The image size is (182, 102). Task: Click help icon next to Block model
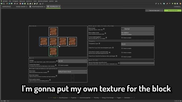[x=104, y=29]
